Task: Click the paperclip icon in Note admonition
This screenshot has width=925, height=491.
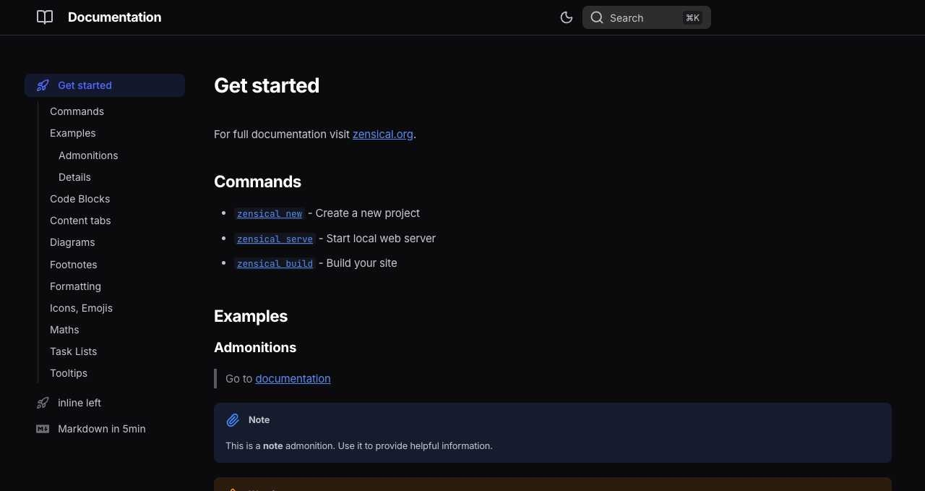Action: pyautogui.click(x=233, y=420)
